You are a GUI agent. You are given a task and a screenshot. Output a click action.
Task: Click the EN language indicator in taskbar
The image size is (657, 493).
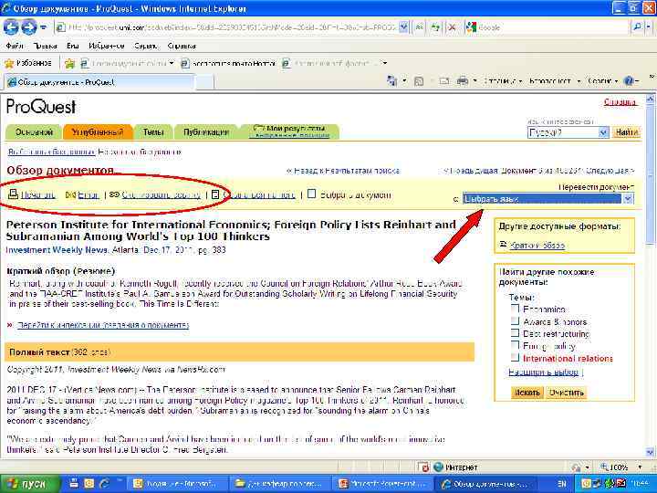pos(562,484)
